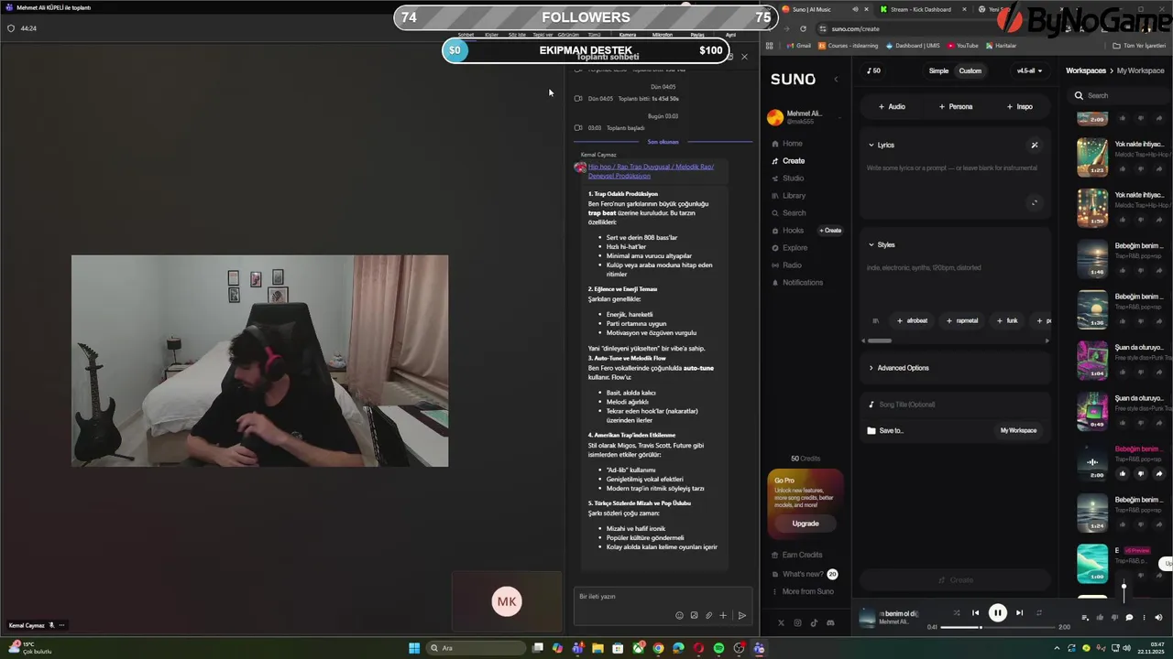Open Hooks in Suno sidebar
Image resolution: width=1173 pixels, height=659 pixels.
click(x=787, y=231)
